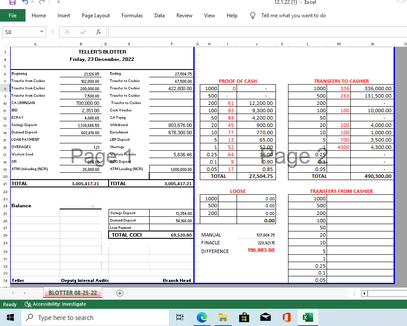This screenshot has width=407, height=326.
Task: Click the TOTAL COCI 69,520.80 cell
Action: click(171, 235)
